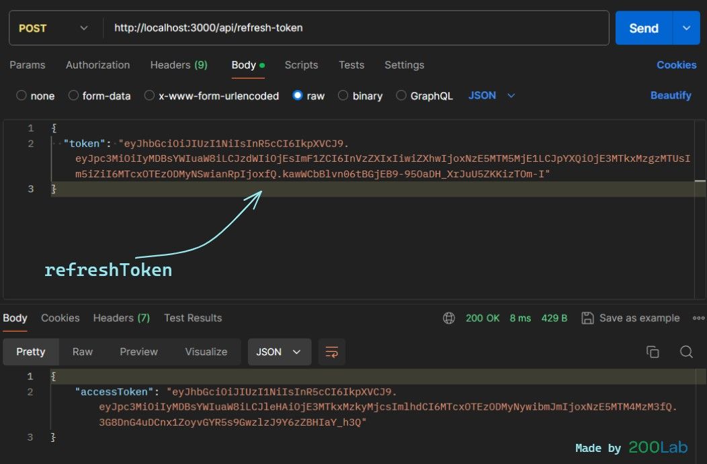The height and width of the screenshot is (464, 707).
Task: Open the POST method dropdown
Action: 53,28
